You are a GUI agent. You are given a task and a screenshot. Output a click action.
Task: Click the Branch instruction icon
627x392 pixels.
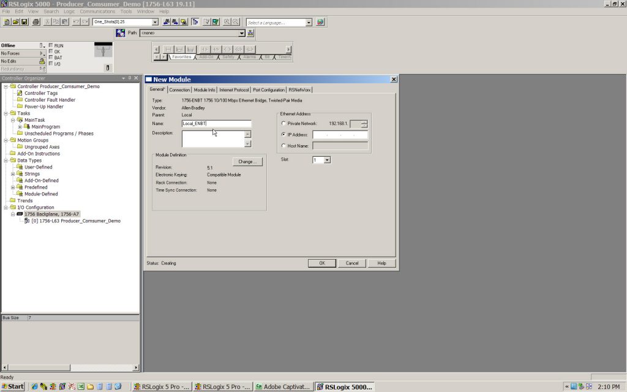point(179,49)
